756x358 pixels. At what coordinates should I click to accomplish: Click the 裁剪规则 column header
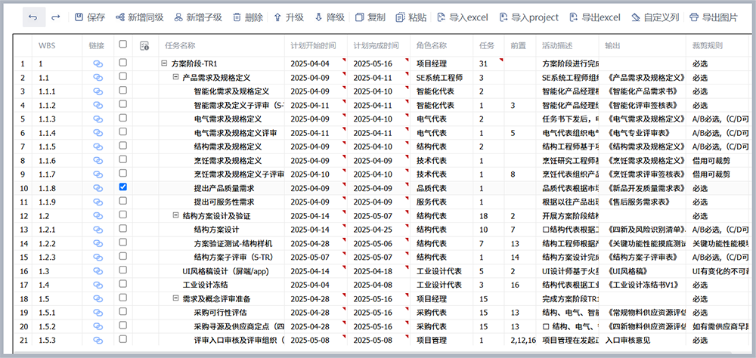pyautogui.click(x=708, y=46)
